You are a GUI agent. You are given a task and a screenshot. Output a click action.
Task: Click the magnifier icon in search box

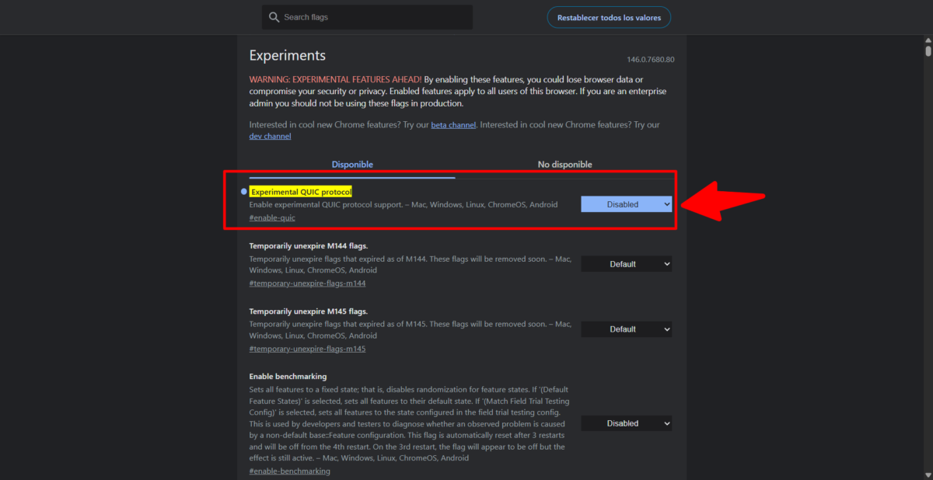274,17
